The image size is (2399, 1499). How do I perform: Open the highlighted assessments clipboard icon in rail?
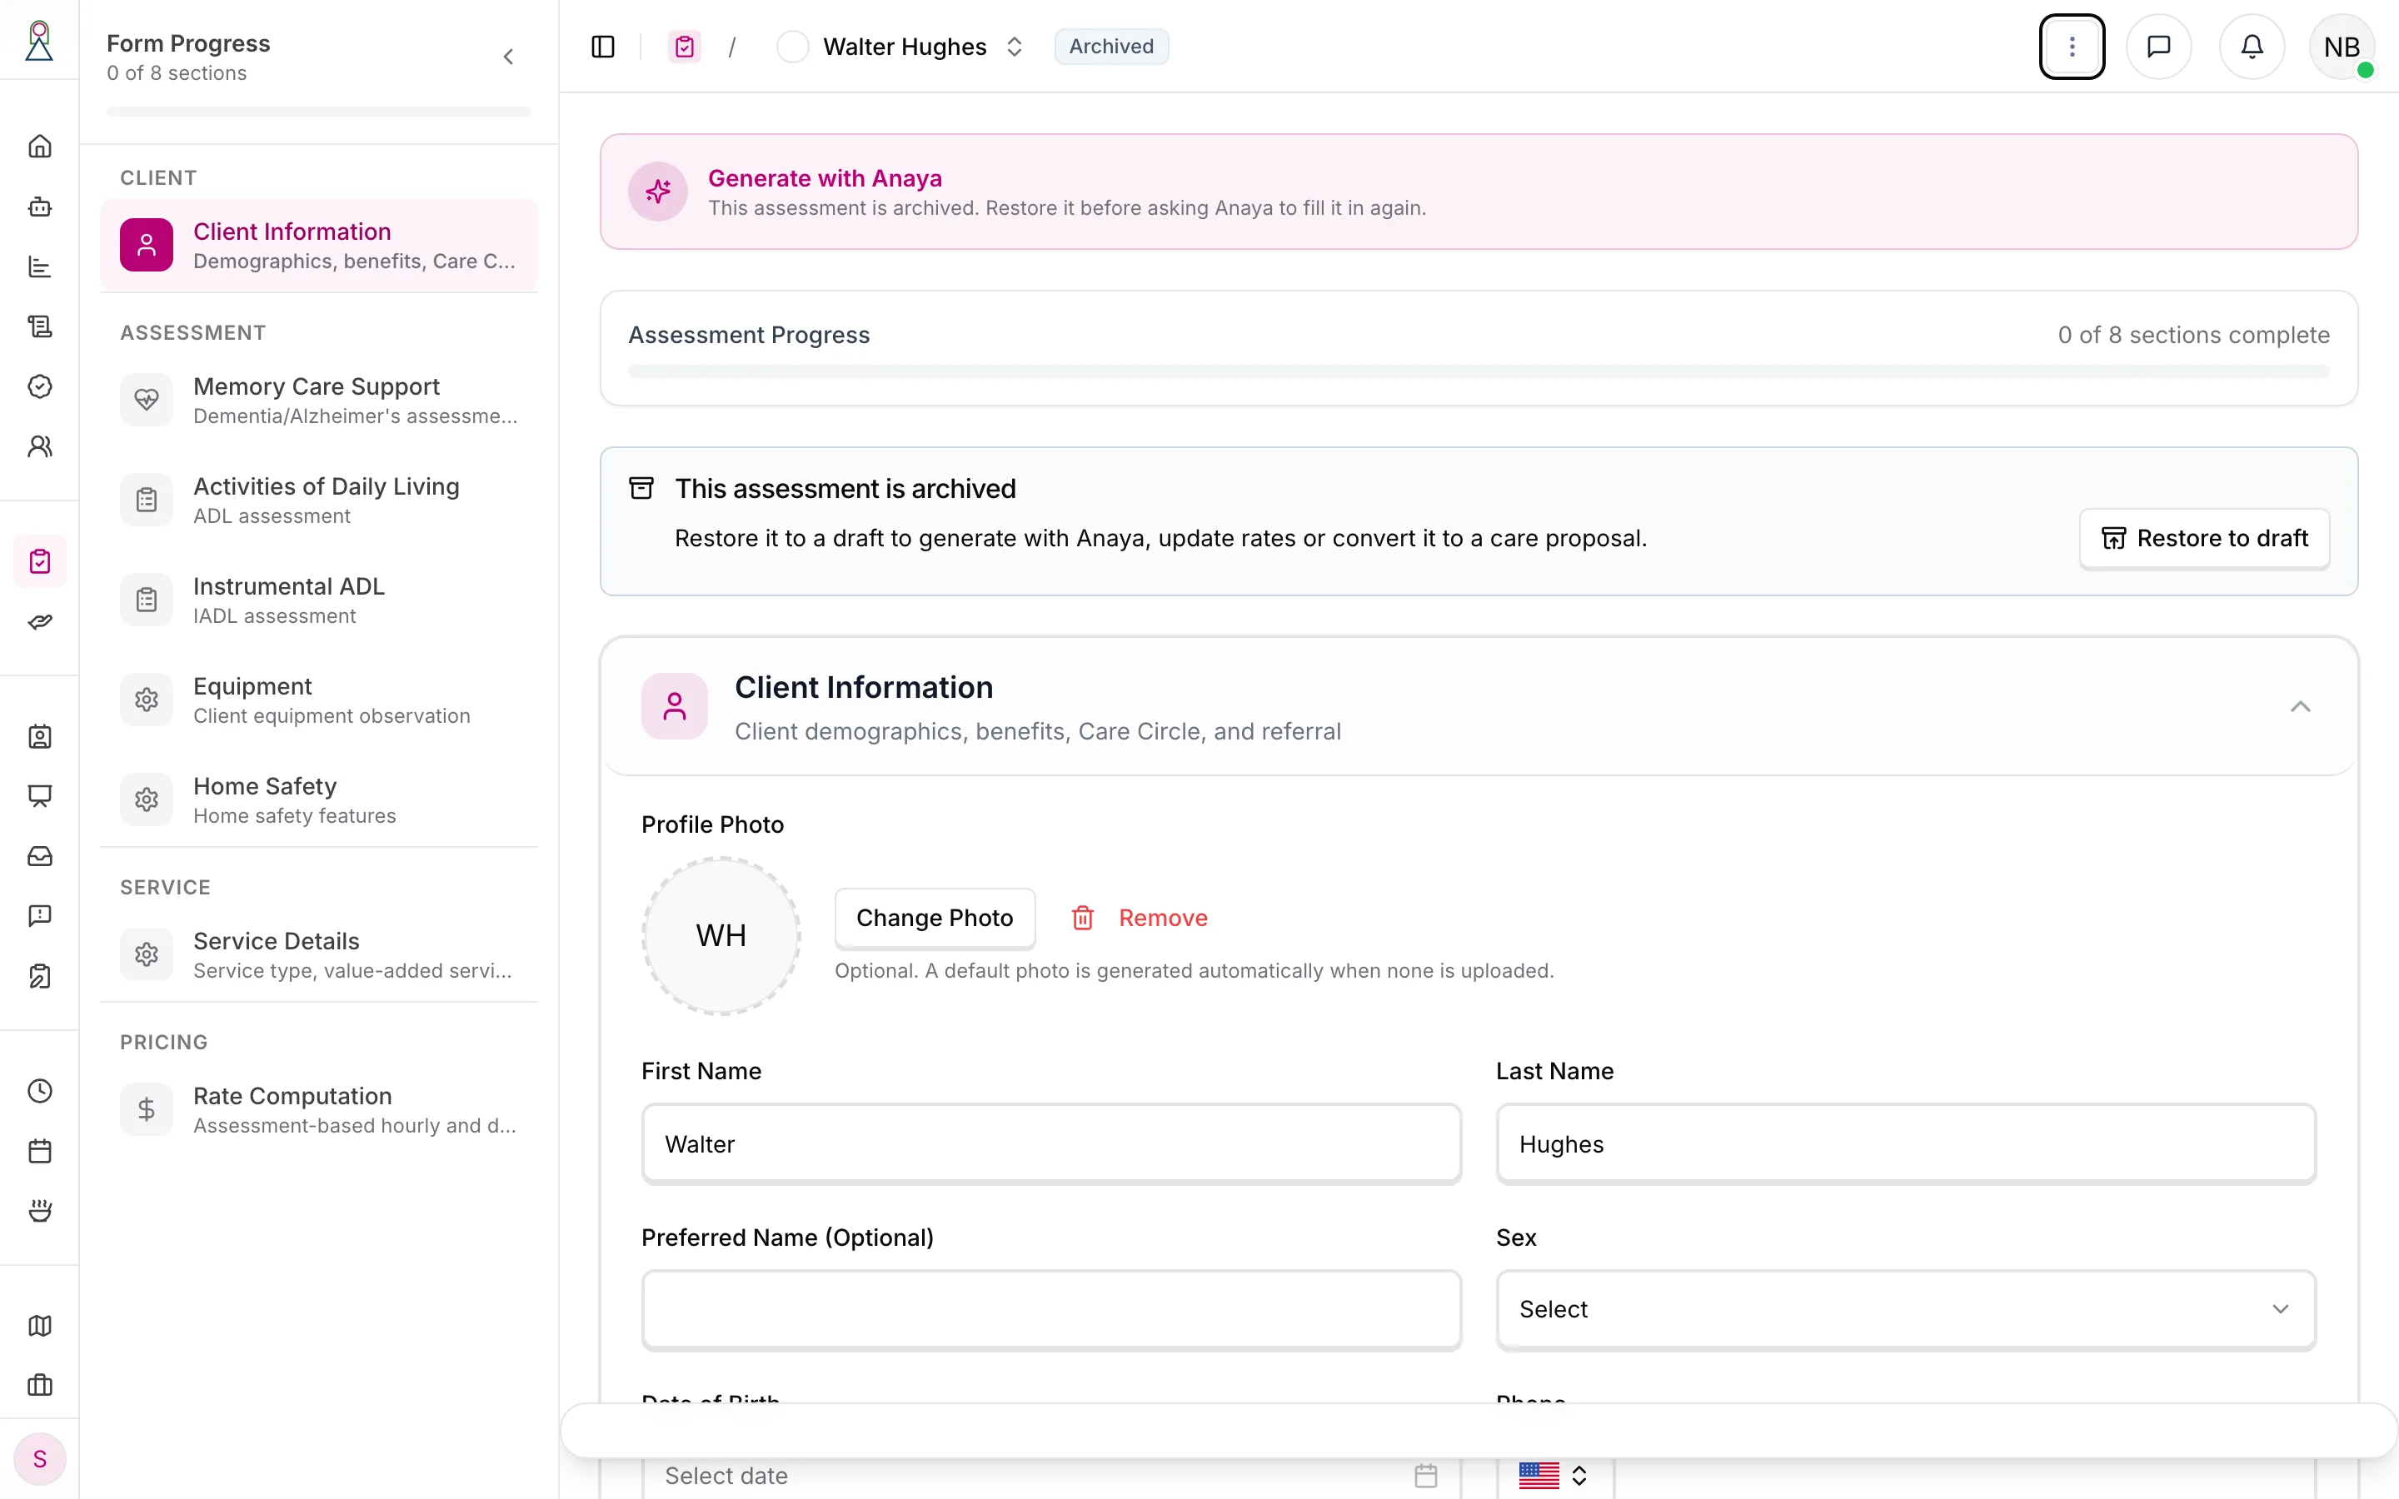coord(40,561)
